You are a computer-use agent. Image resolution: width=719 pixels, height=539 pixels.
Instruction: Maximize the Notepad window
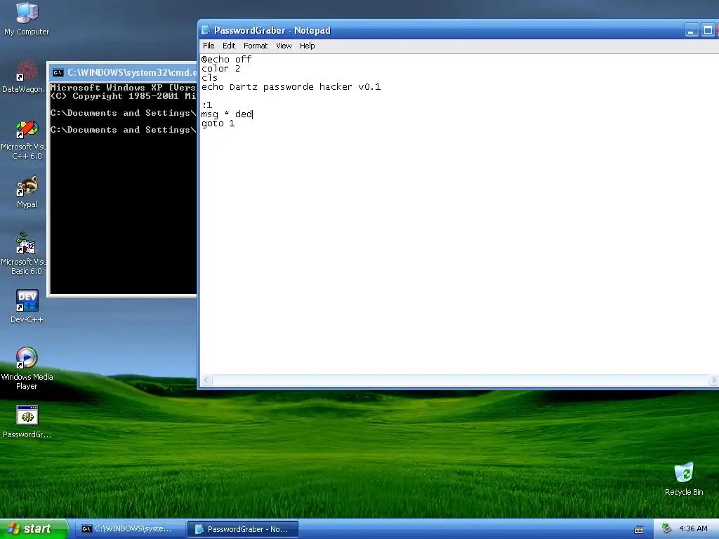point(708,31)
